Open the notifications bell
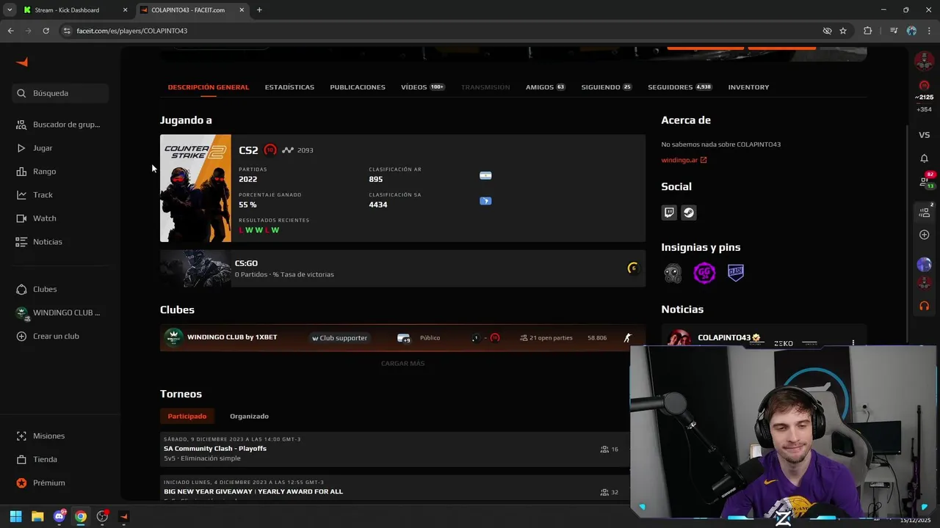This screenshot has height=528, width=940. click(x=924, y=158)
